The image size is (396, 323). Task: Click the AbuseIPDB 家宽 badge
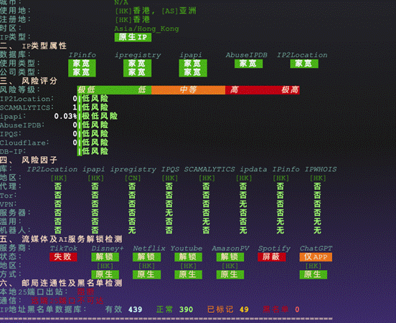click(x=248, y=64)
